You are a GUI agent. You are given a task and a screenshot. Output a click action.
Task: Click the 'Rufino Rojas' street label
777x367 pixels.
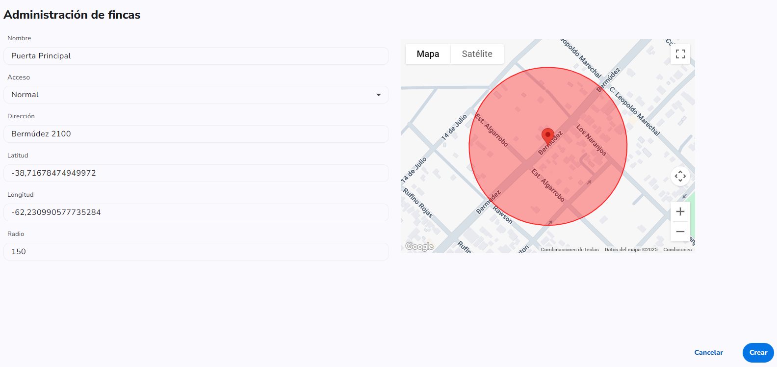point(418,203)
